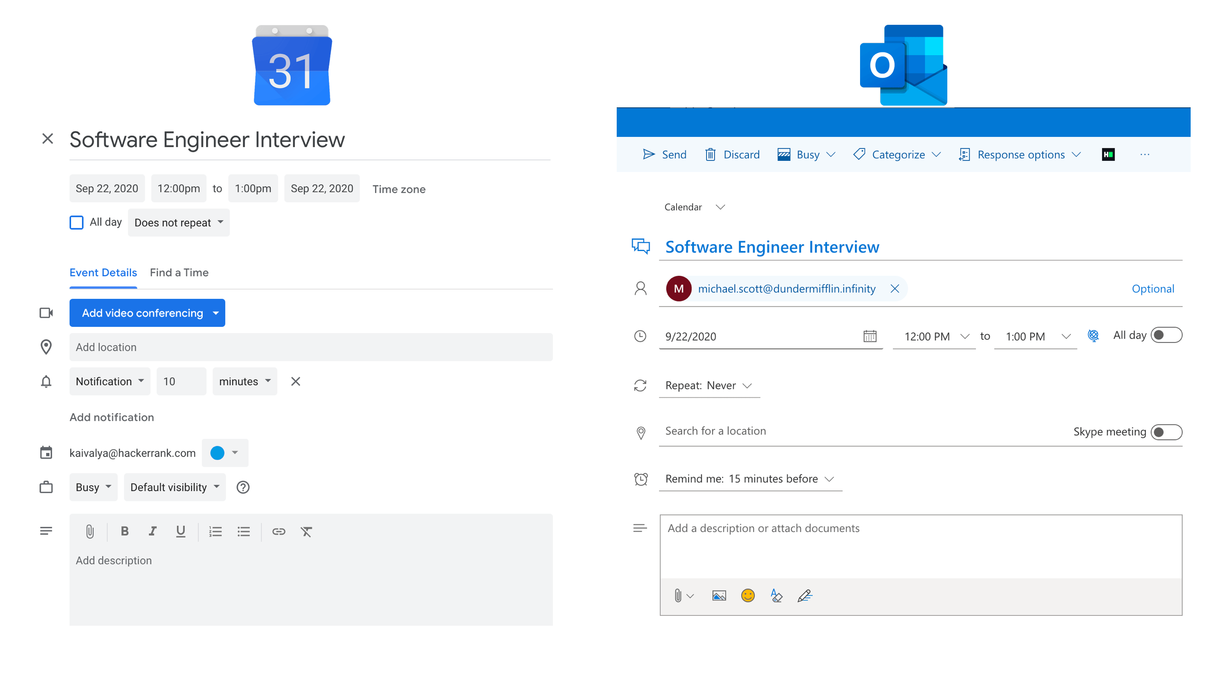
Task: Remove michael.scott attendee with the X
Action: (894, 288)
